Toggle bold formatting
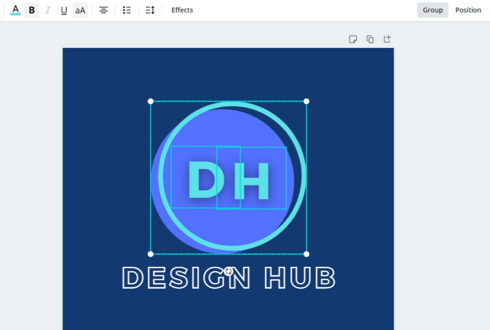This screenshot has width=490, height=330. [31, 10]
